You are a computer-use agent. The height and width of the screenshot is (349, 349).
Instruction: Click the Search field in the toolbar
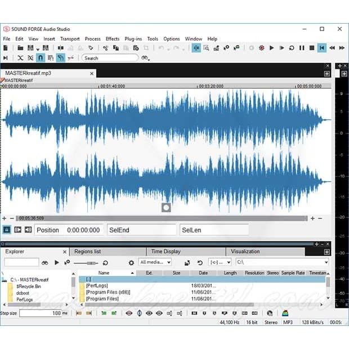110,58
